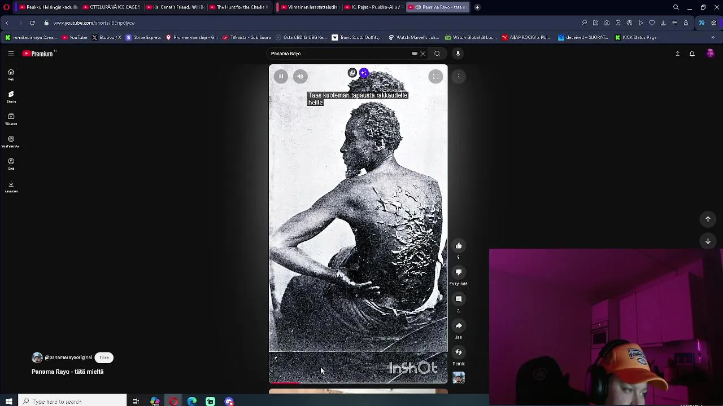Open Remix options for the short

(x=459, y=352)
